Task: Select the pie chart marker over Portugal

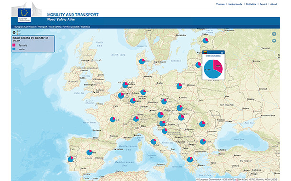Action: pos(71,159)
